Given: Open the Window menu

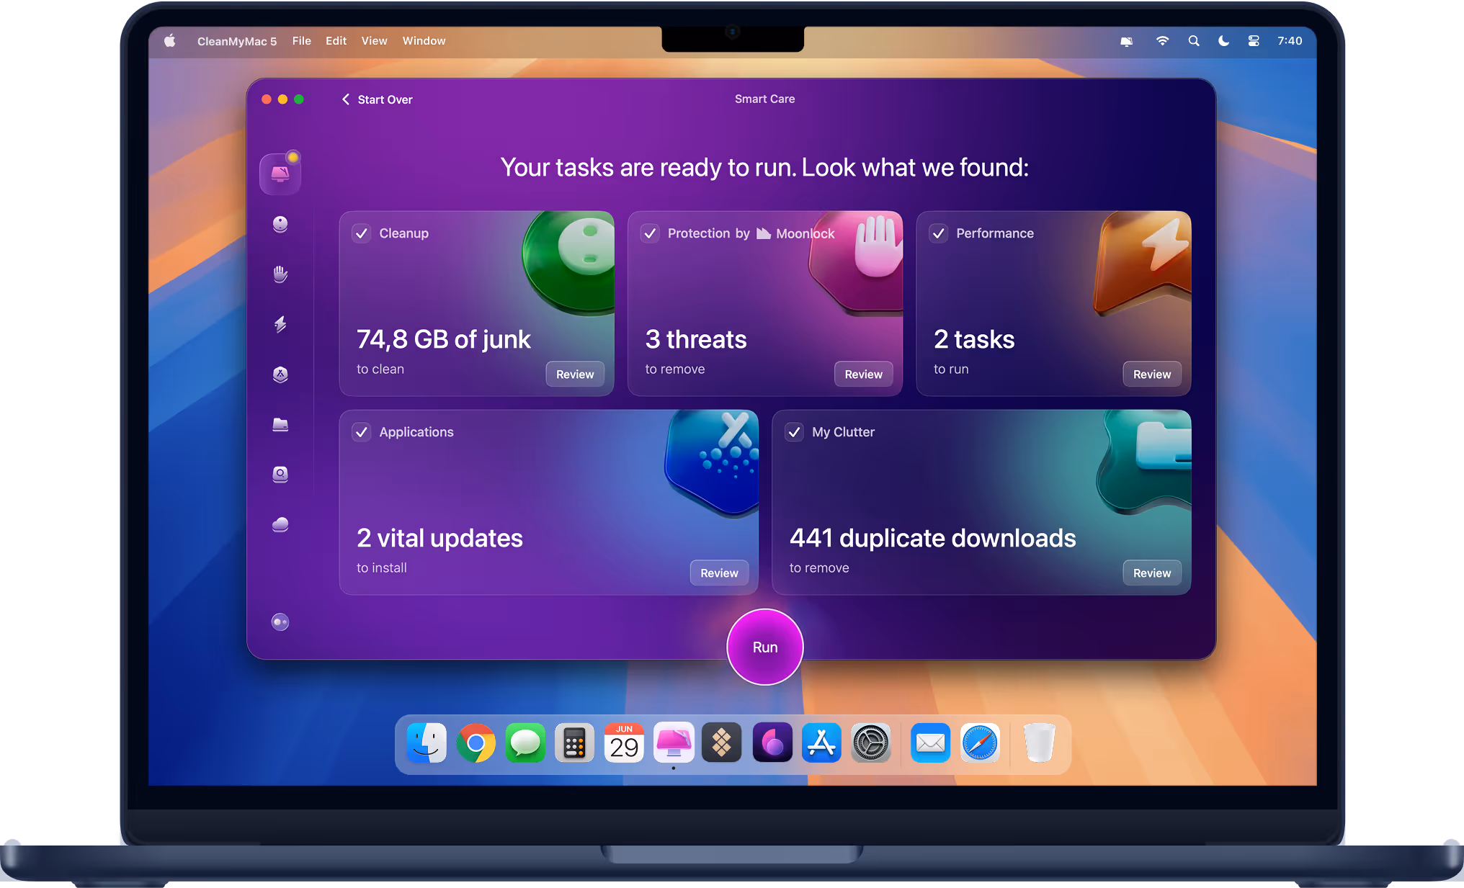Looking at the screenshot, I should pyautogui.click(x=424, y=41).
